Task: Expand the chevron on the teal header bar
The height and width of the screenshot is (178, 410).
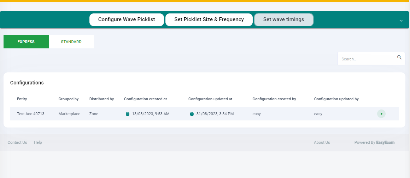Action: coord(401,20)
